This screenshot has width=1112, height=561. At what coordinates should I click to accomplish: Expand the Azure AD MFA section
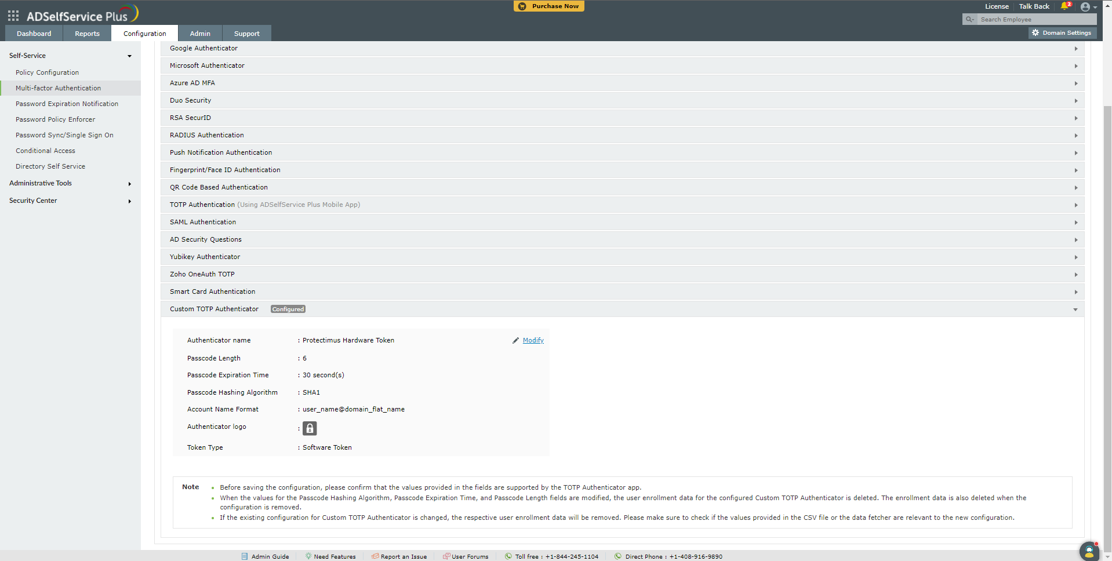[x=622, y=83]
